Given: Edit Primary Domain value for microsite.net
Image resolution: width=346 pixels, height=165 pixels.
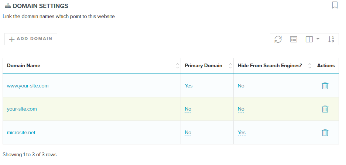Looking at the screenshot, I should [x=188, y=133].
